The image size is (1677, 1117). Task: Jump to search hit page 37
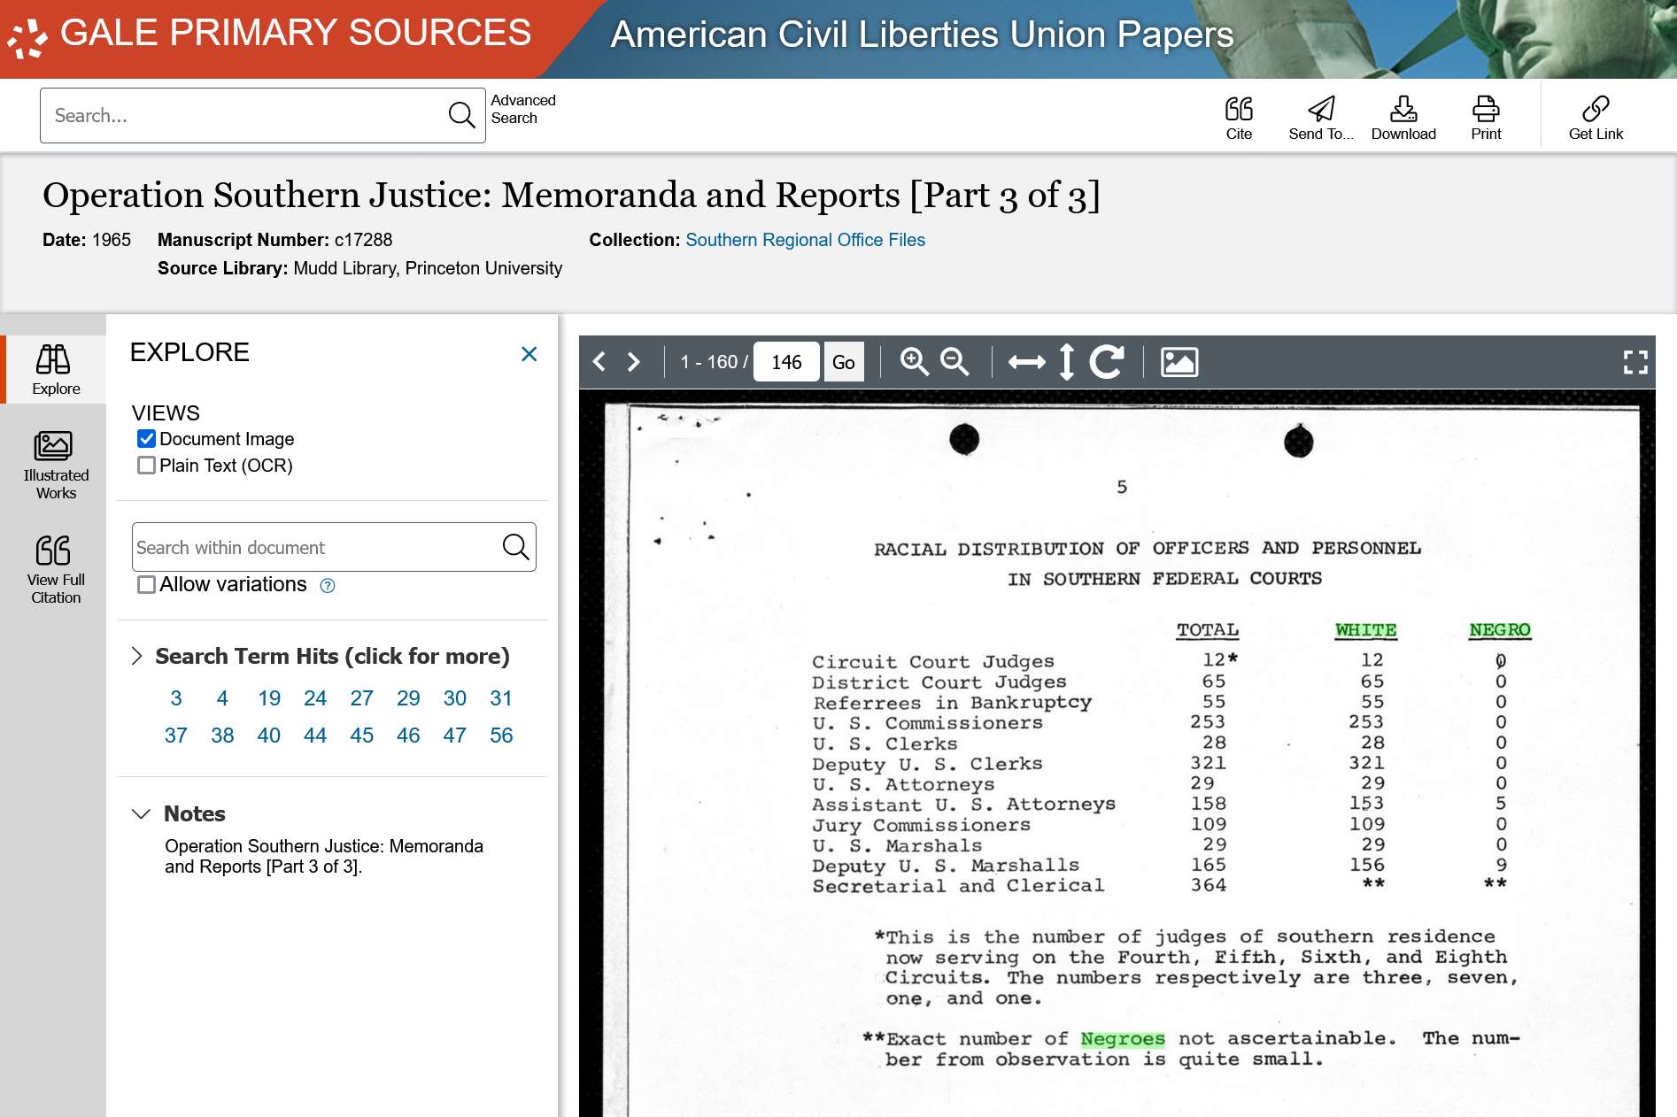coord(176,736)
